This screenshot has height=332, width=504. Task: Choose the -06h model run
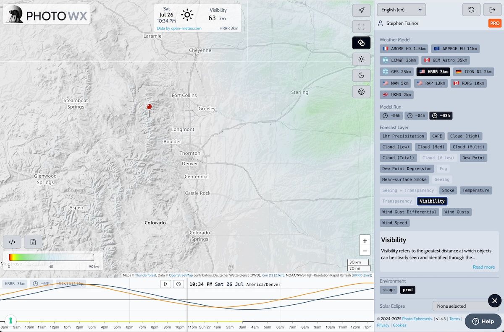(391, 116)
